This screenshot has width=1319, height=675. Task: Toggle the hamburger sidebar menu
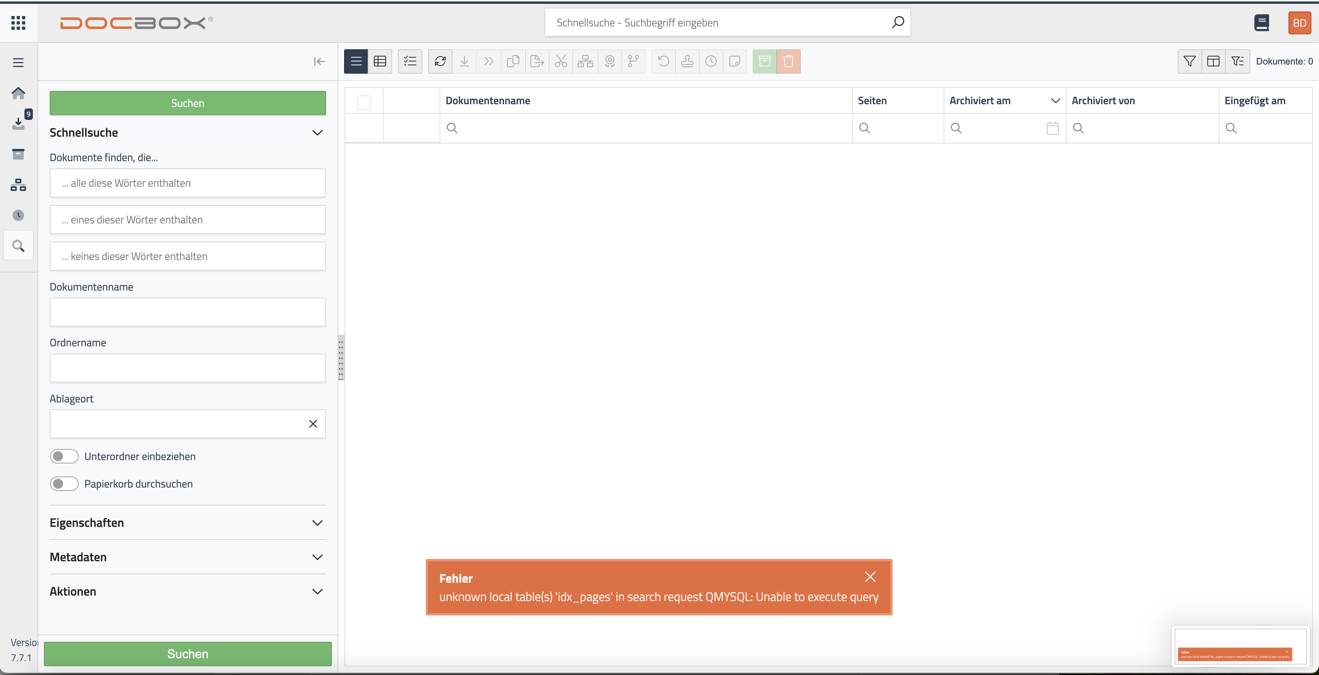click(18, 63)
